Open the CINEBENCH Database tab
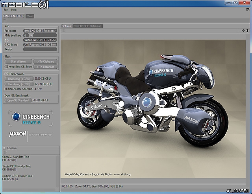This screenshot has width=252, height=194. [x=87, y=26]
